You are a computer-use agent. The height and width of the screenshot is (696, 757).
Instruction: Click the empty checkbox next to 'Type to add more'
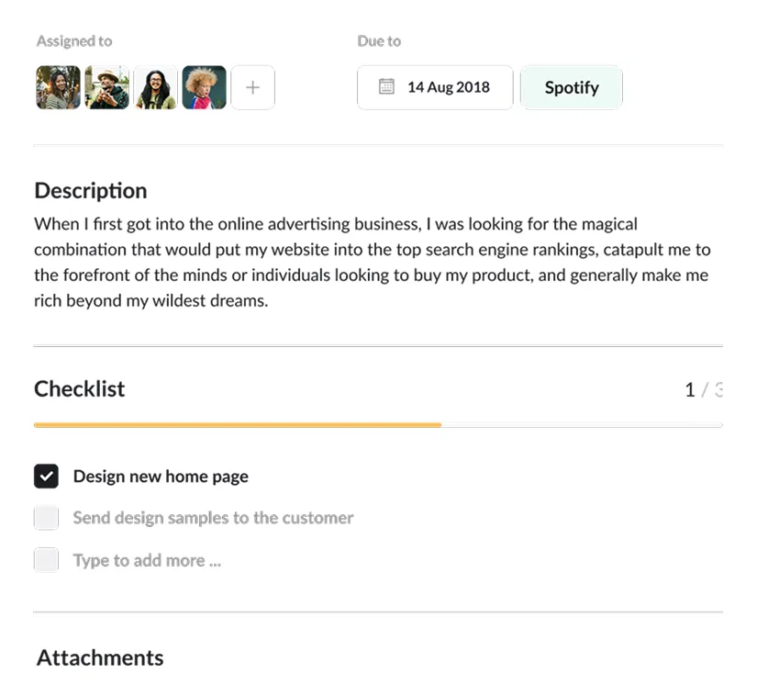(x=46, y=560)
